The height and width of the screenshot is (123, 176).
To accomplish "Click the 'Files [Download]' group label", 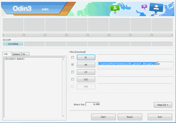I will (x=77, y=52).
